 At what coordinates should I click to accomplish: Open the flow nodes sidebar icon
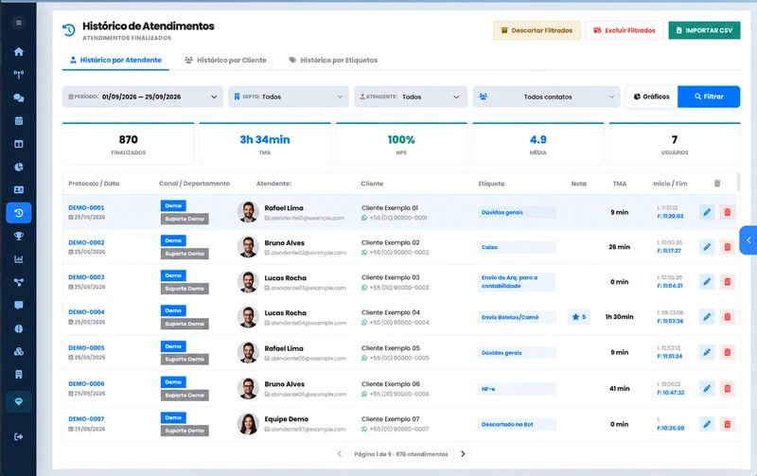pyautogui.click(x=18, y=282)
